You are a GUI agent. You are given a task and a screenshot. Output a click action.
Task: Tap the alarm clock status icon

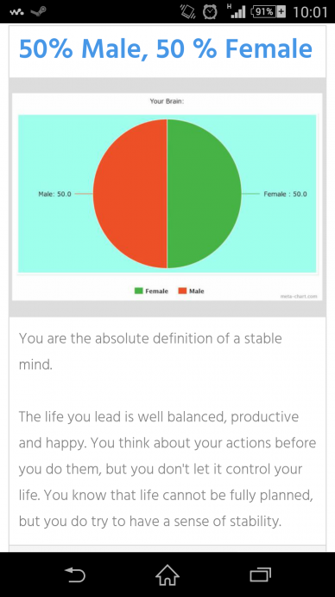point(209,12)
